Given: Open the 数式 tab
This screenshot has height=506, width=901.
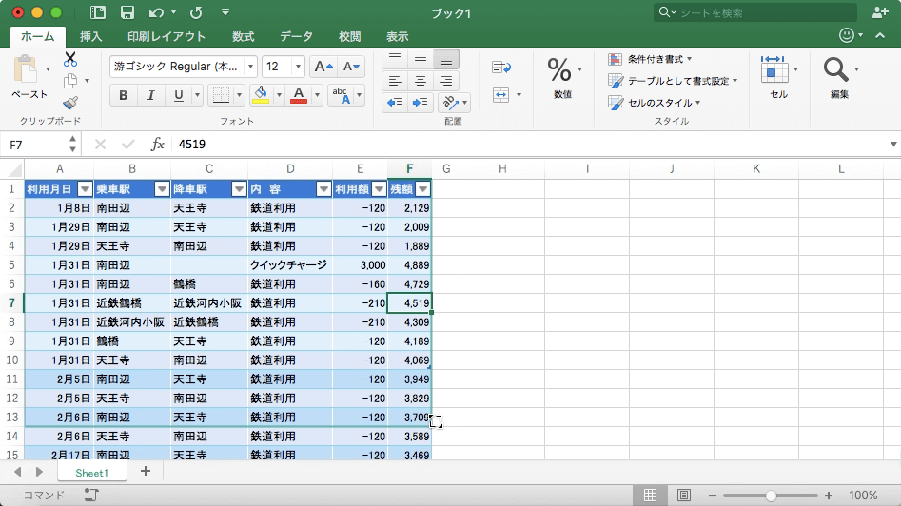Looking at the screenshot, I should pos(243,37).
